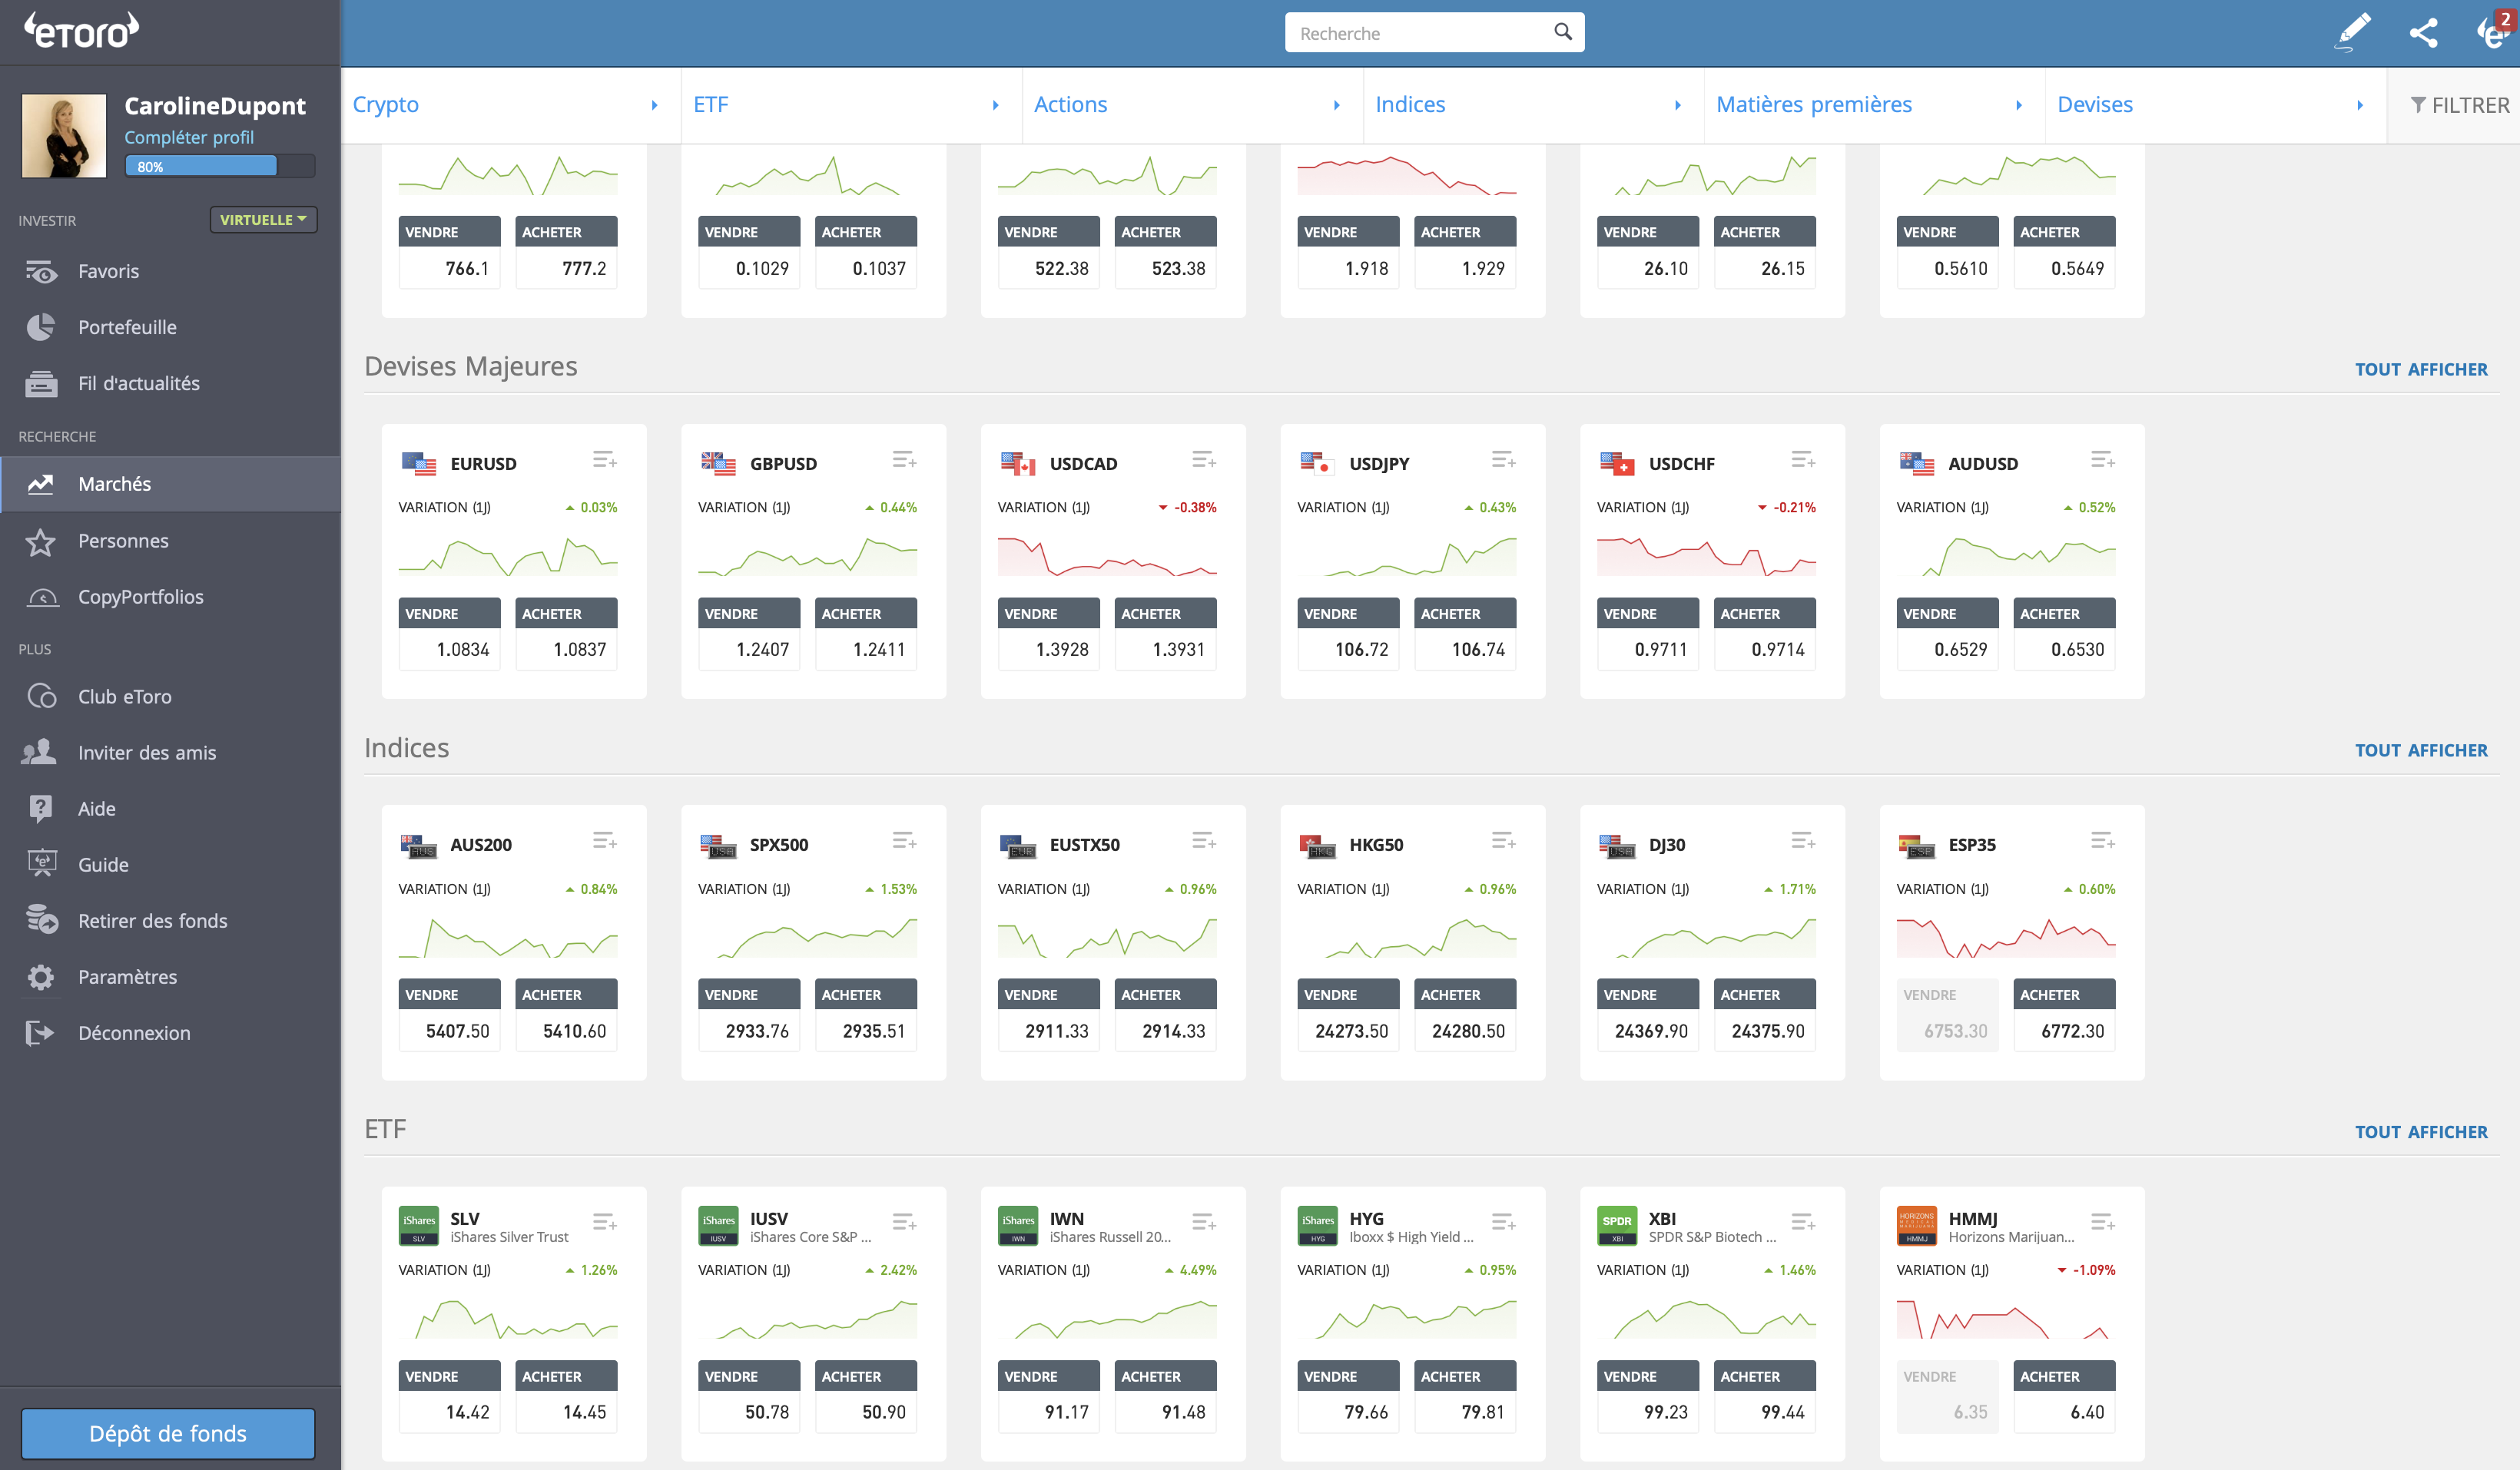Image resolution: width=2520 pixels, height=1470 pixels.
Task: Expand the Indices category arrow
Action: [1678, 105]
